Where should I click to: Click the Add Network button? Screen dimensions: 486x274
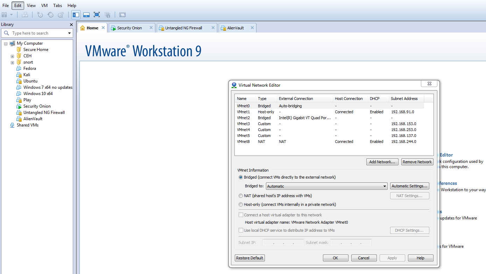coord(382,162)
